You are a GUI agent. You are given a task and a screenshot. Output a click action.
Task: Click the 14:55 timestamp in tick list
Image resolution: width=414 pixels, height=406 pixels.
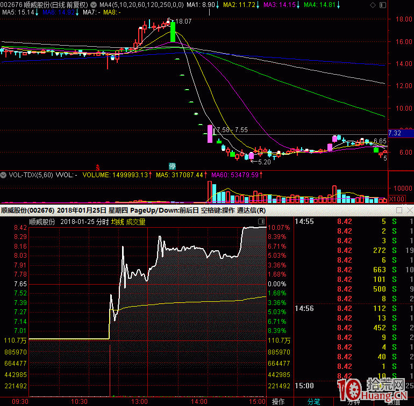tap(304, 221)
